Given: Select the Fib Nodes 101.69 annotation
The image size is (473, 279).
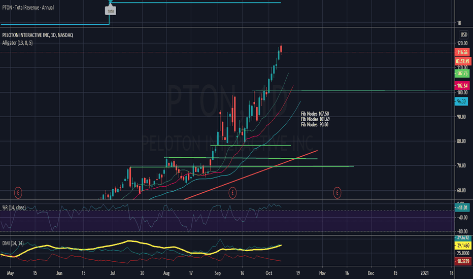Looking at the screenshot, I should click(315, 119).
